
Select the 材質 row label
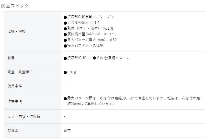pos(11,58)
